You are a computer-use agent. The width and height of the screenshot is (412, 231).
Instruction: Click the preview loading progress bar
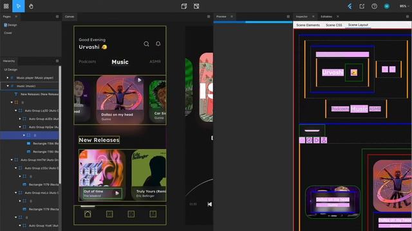coord(253,22)
